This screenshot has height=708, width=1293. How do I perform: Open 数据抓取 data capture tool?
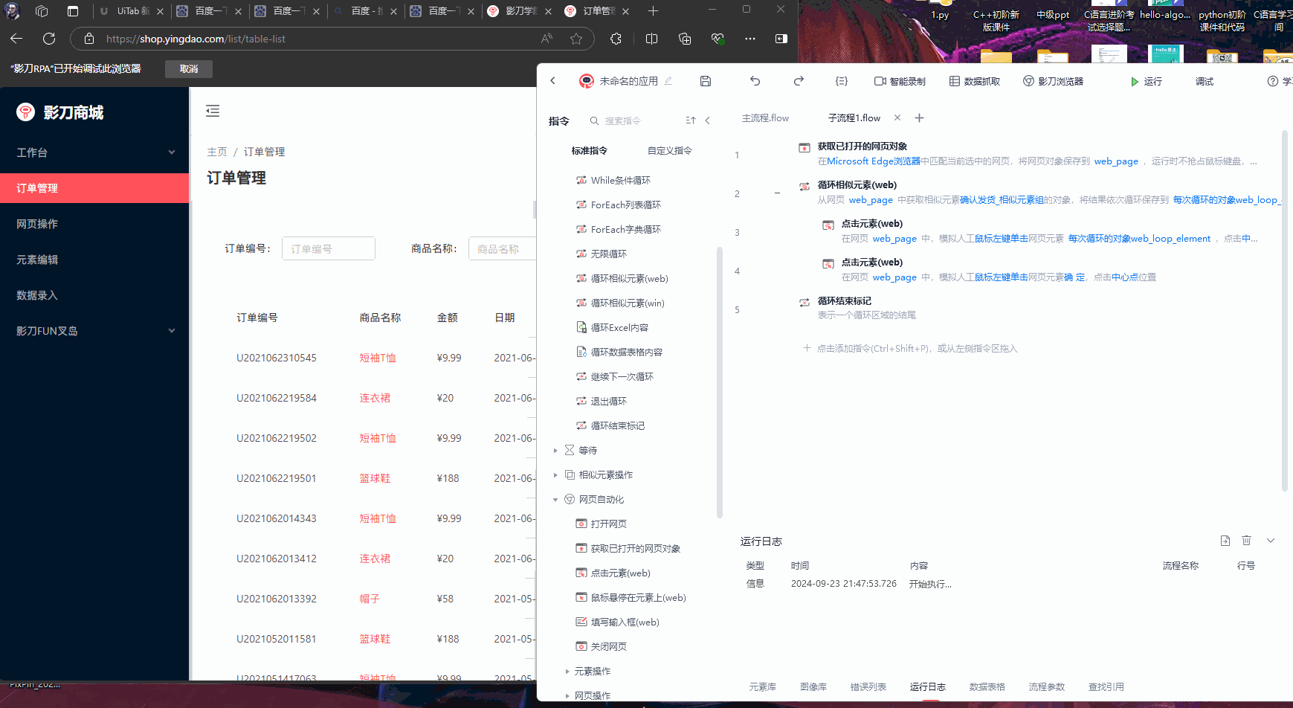pyautogui.click(x=975, y=81)
